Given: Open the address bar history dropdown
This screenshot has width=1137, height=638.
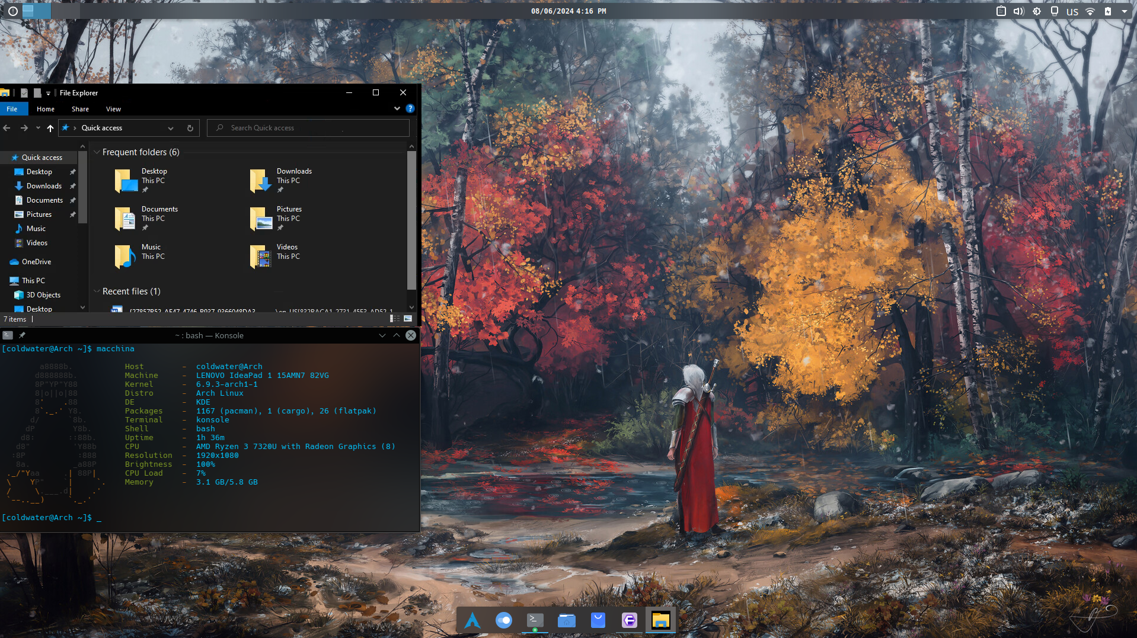Looking at the screenshot, I should (171, 128).
